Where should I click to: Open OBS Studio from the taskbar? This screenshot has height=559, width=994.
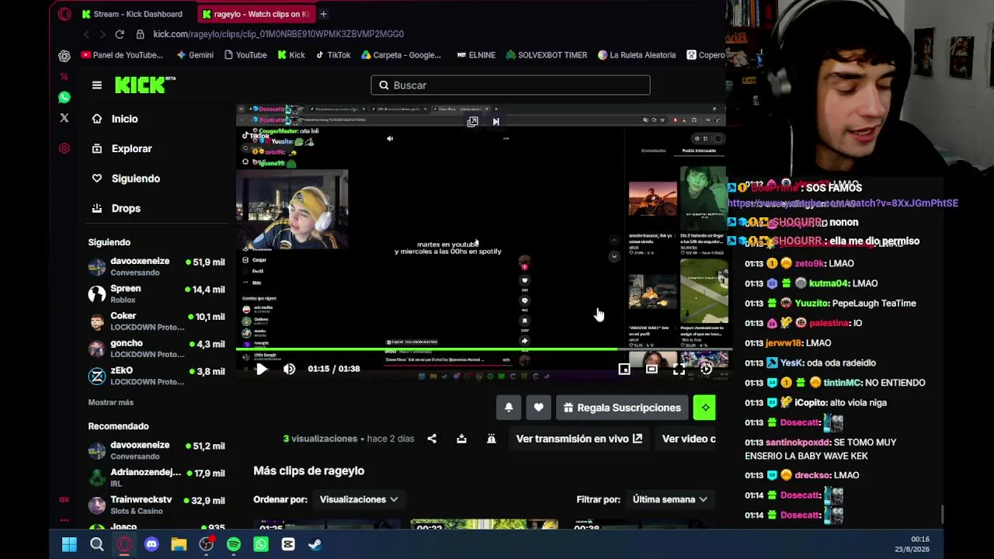coord(207,544)
